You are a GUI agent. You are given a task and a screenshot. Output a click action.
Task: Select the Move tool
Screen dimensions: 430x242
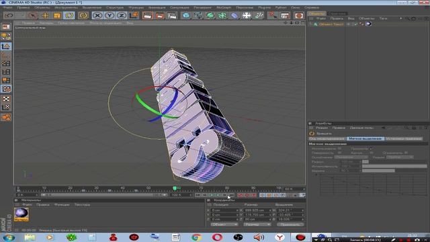[45, 15]
